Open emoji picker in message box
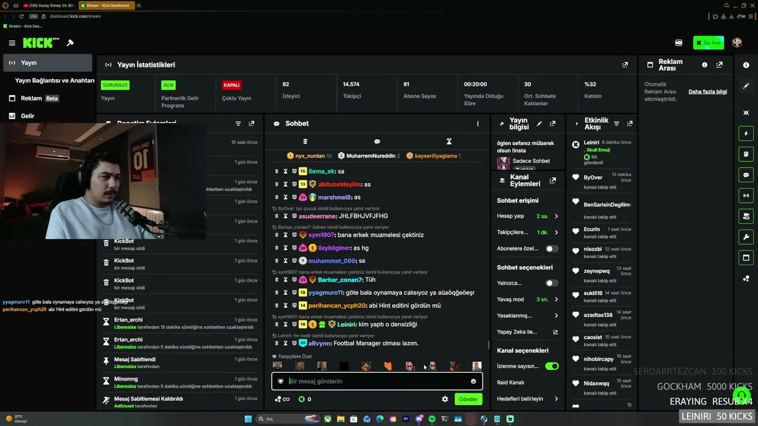758x426 pixels. [473, 381]
